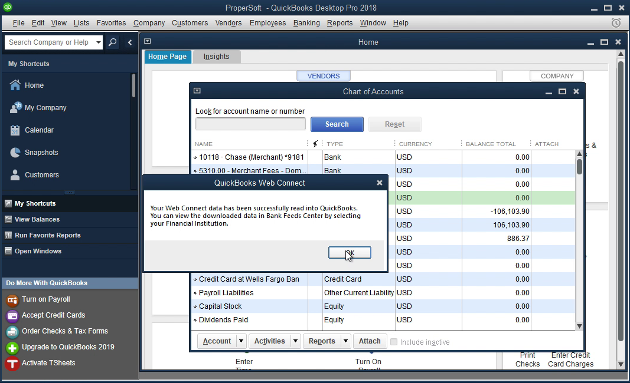Switch to the Insights tab
Viewport: 630px width, 383px height.
point(216,57)
